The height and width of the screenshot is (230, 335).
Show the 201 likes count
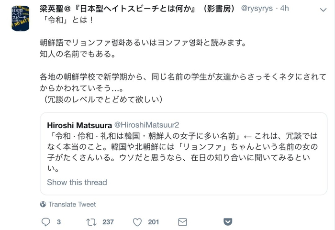point(154,222)
